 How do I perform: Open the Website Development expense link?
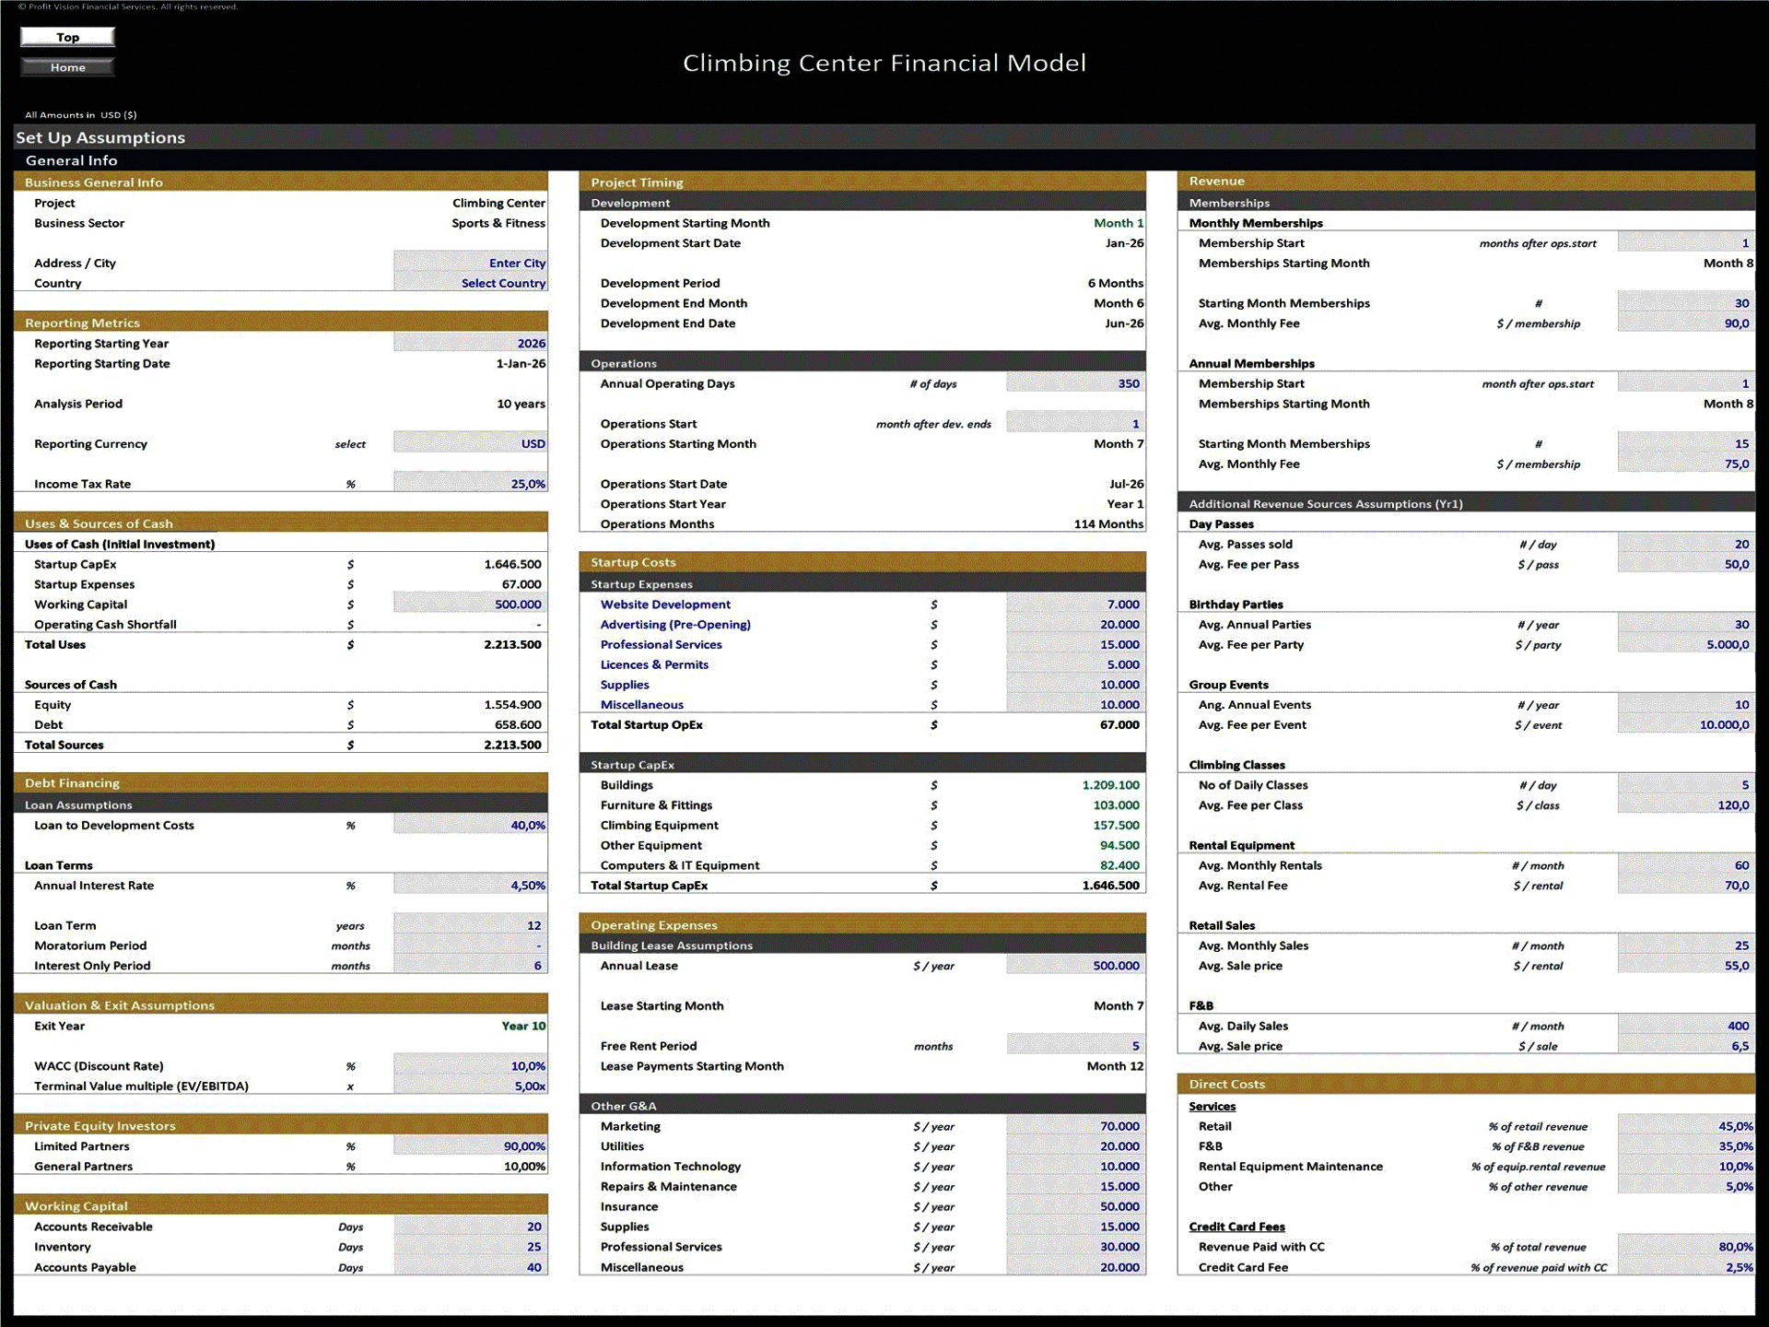665,604
